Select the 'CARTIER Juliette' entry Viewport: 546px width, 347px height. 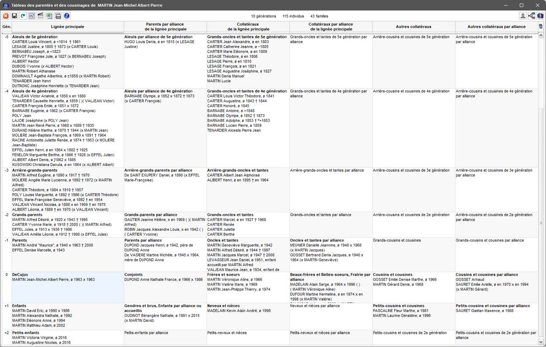(x=221, y=229)
